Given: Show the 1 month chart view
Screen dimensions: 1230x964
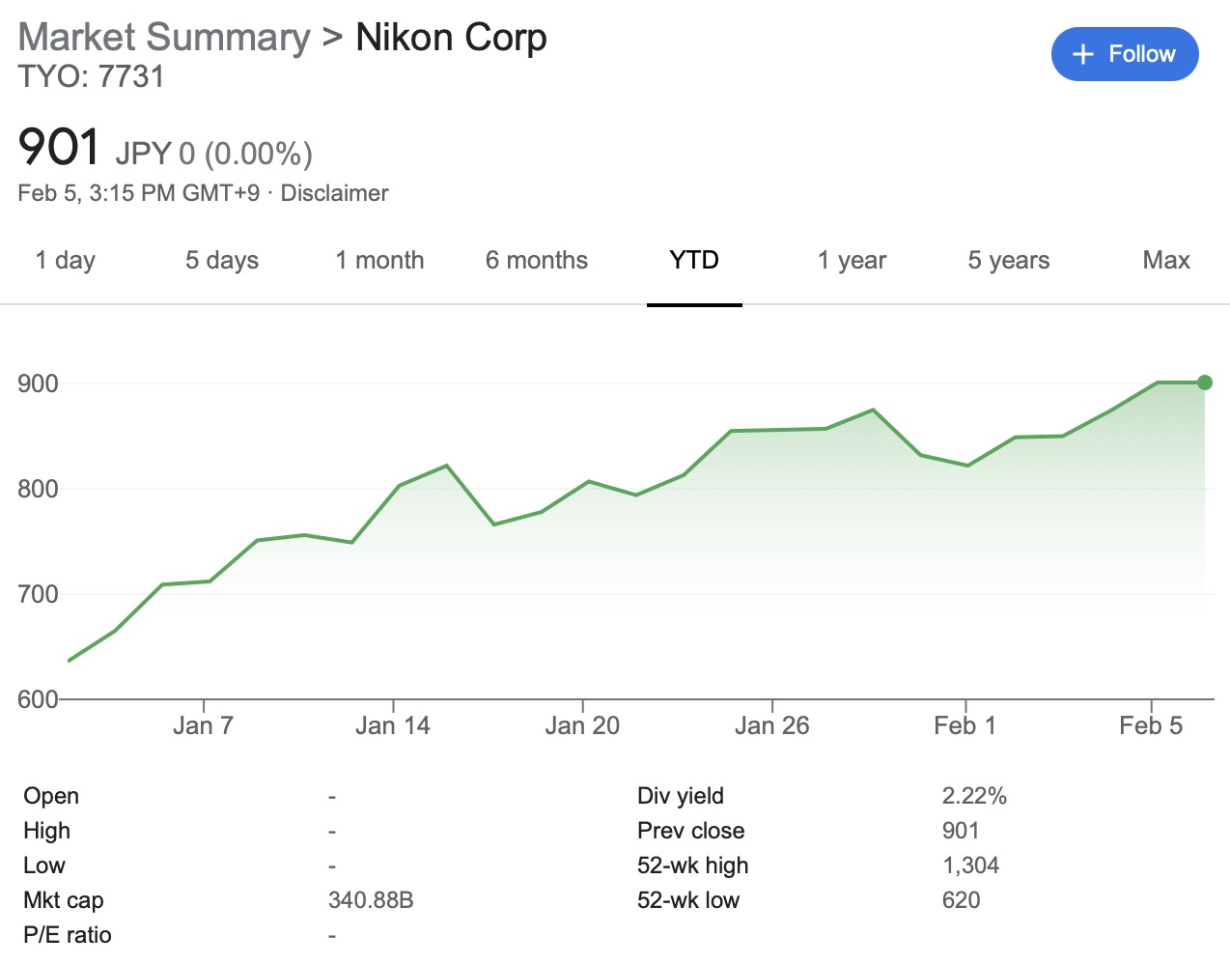Looking at the screenshot, I should tap(379, 260).
